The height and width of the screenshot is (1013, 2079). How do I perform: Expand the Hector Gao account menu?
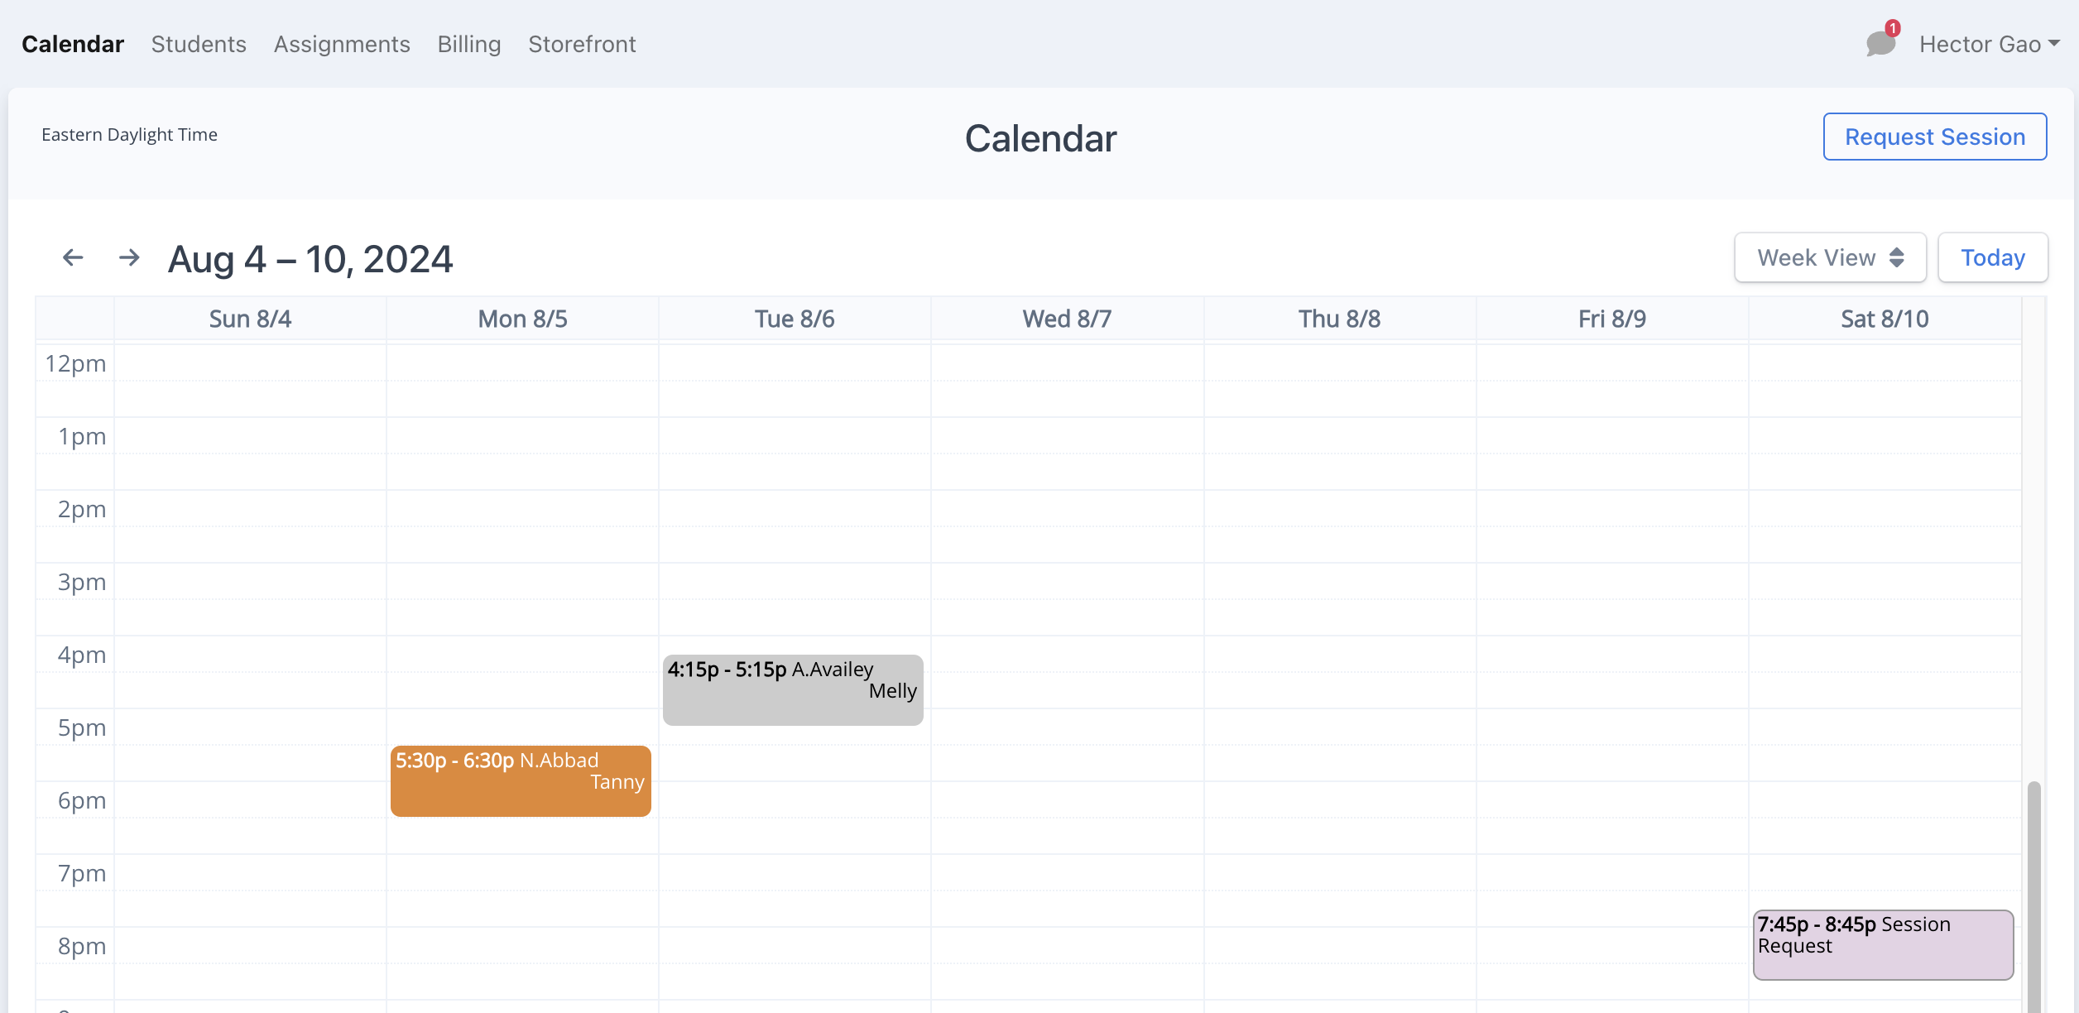coord(1989,44)
